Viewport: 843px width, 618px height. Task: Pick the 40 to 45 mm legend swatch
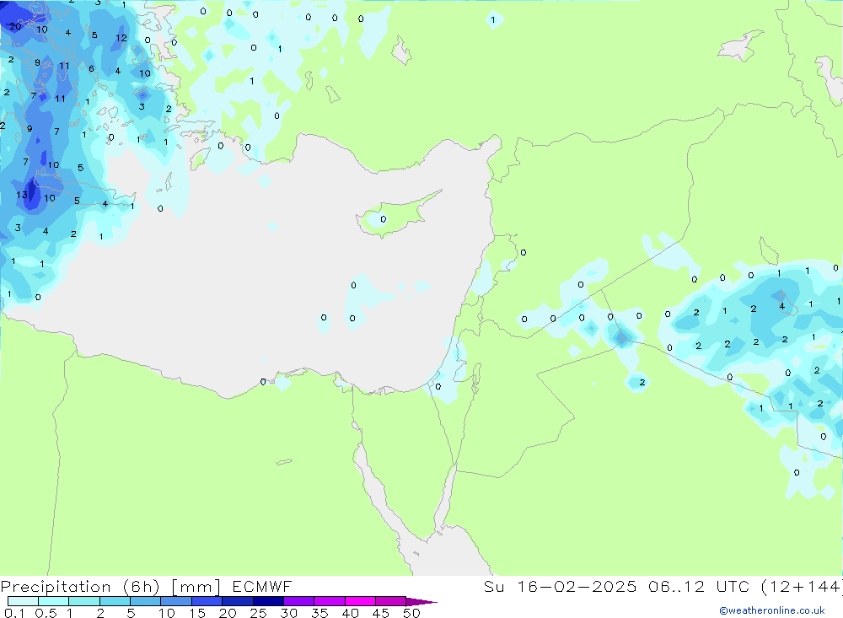pyautogui.click(x=360, y=601)
